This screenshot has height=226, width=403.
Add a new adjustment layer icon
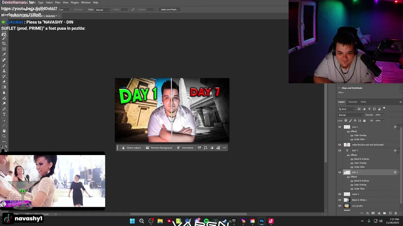[379, 213]
